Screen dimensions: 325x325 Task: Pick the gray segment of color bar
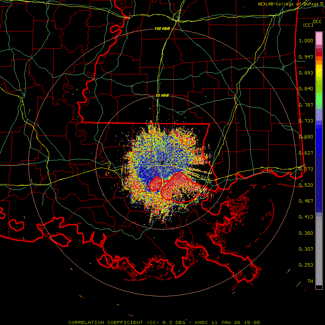(x=319, y=251)
